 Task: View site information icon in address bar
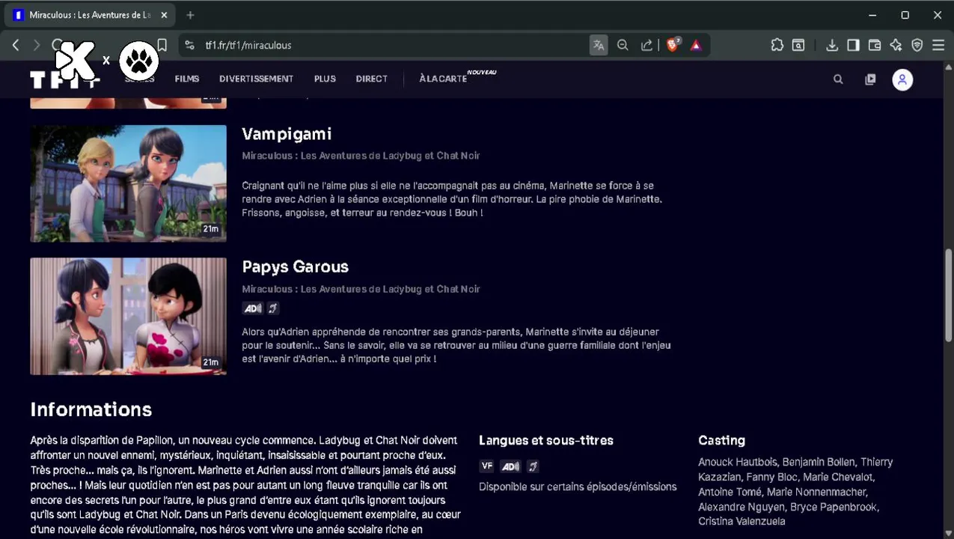(x=189, y=45)
